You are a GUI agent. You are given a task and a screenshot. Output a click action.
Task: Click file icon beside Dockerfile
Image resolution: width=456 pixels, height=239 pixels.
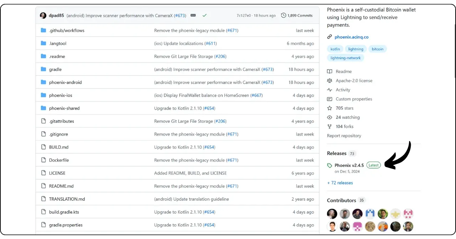point(43,160)
